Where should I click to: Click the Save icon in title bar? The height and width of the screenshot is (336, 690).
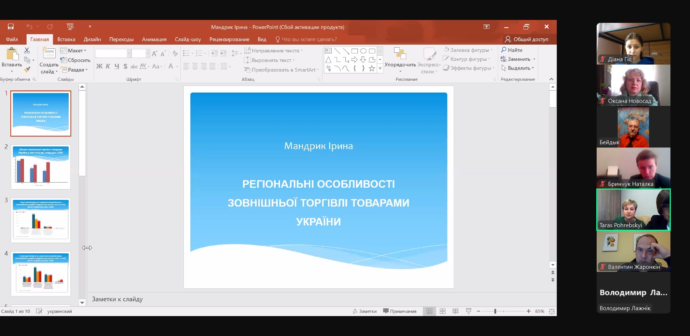pos(11,27)
